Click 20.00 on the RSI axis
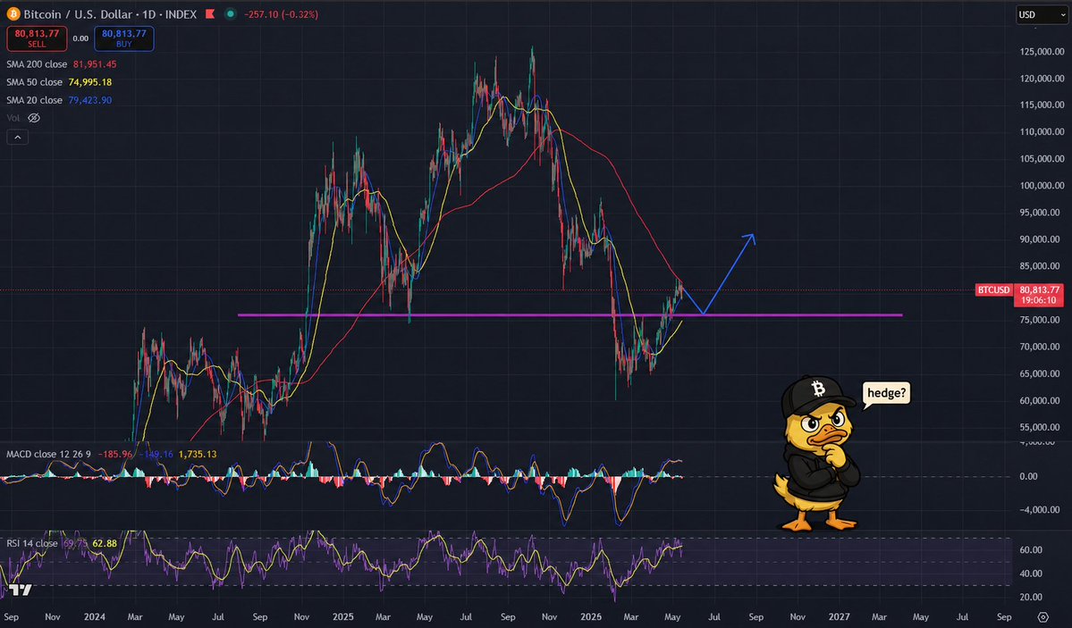Viewport: 1072px width, 628px height. (1032, 597)
